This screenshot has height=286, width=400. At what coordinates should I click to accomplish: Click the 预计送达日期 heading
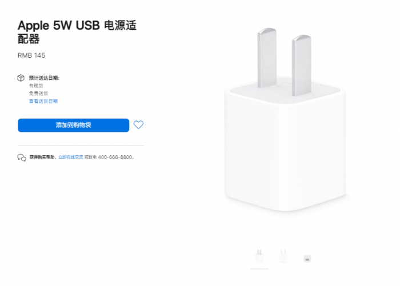pyautogui.click(x=44, y=78)
